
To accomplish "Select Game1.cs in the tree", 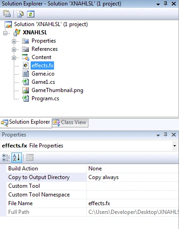I will click(43, 82).
